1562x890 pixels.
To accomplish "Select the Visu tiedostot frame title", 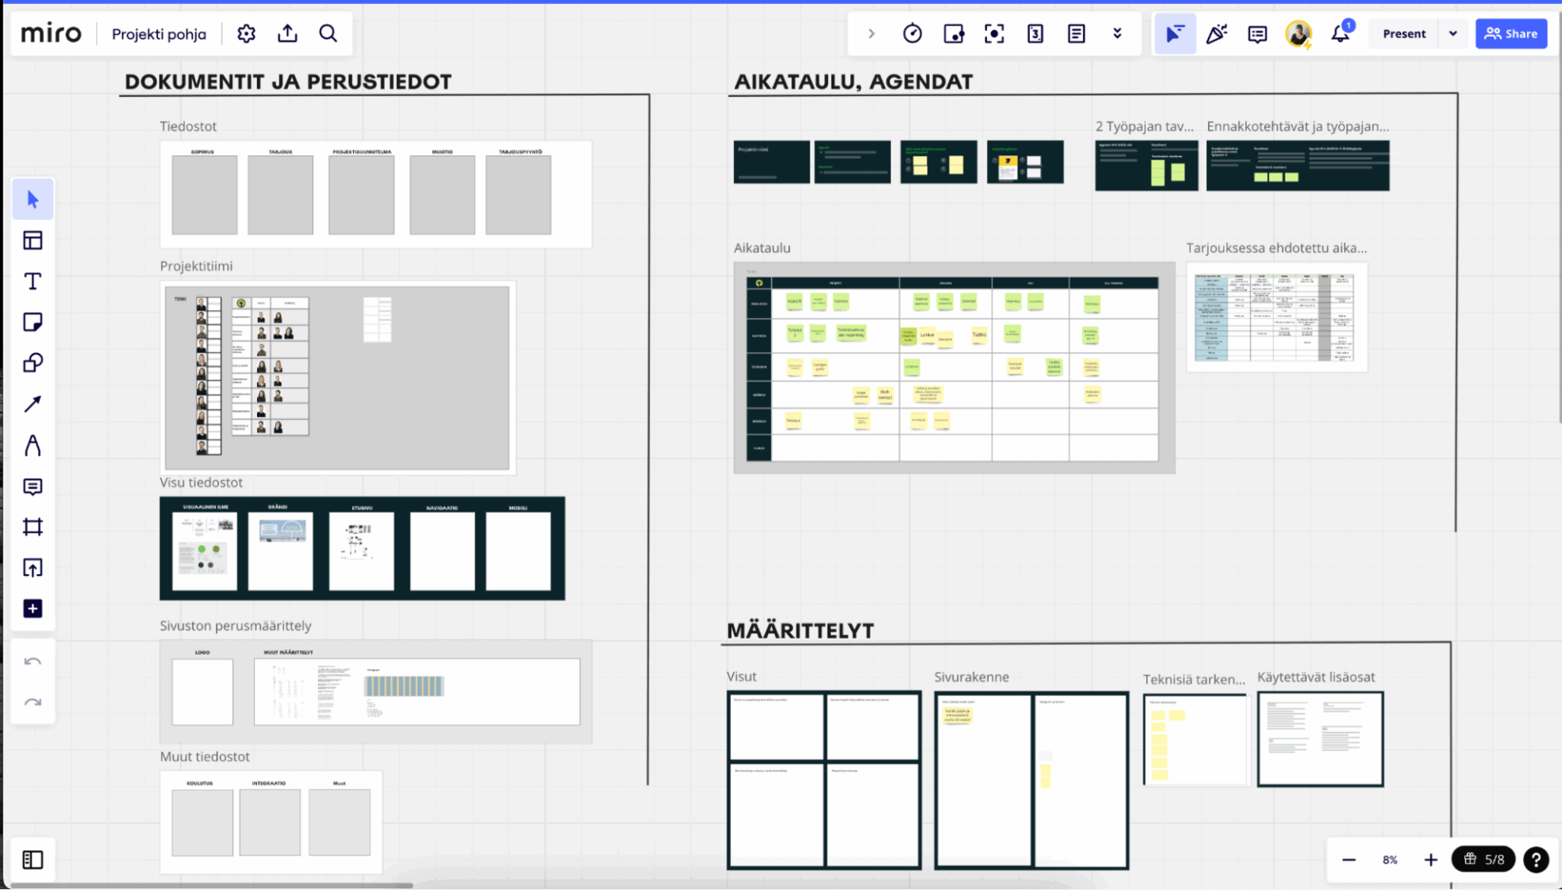I will click(x=201, y=482).
